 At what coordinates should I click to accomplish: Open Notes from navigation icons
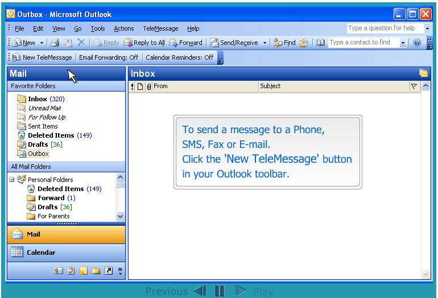[84, 271]
